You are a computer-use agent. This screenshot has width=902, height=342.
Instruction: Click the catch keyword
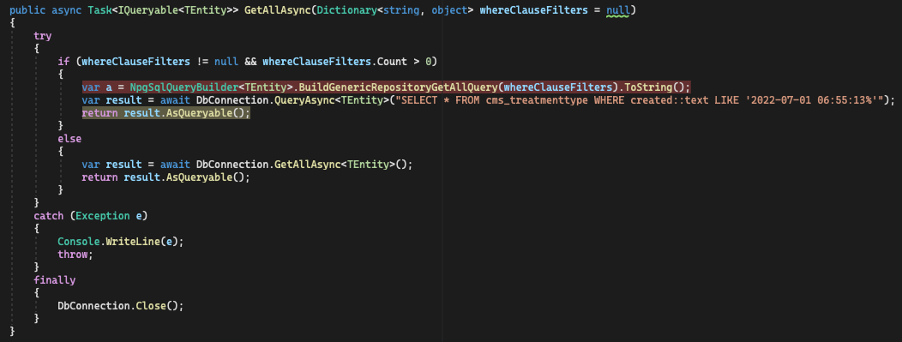point(48,215)
